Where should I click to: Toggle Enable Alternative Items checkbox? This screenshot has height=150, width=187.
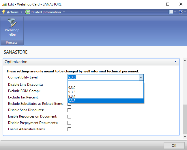70,129
